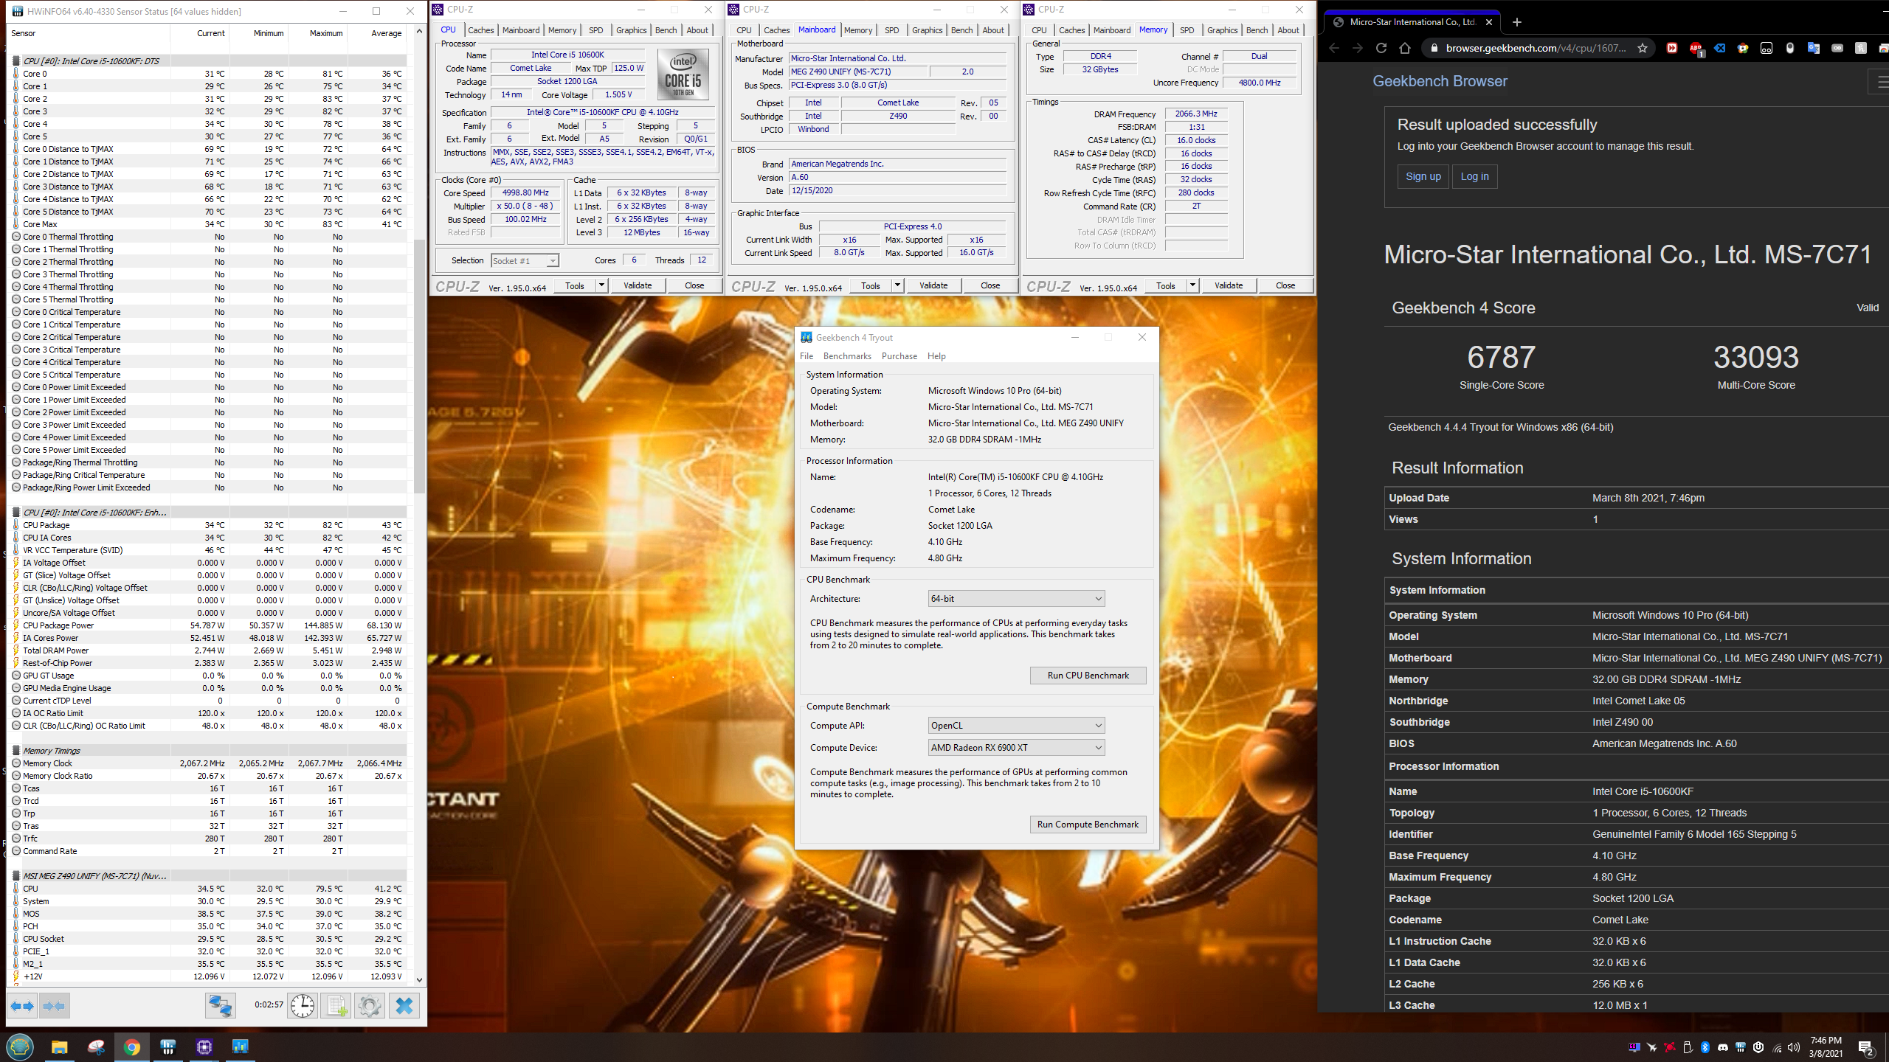This screenshot has width=1889, height=1062.
Task: Switch to Chrome taskbar icon
Action: point(132,1047)
